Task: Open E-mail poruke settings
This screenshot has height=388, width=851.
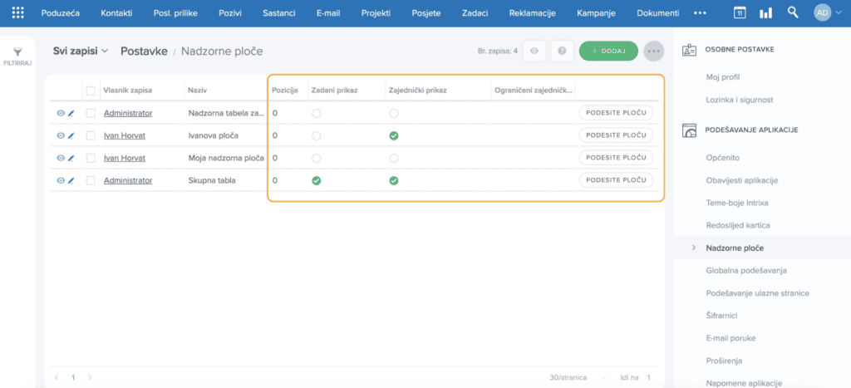Action: (731, 338)
